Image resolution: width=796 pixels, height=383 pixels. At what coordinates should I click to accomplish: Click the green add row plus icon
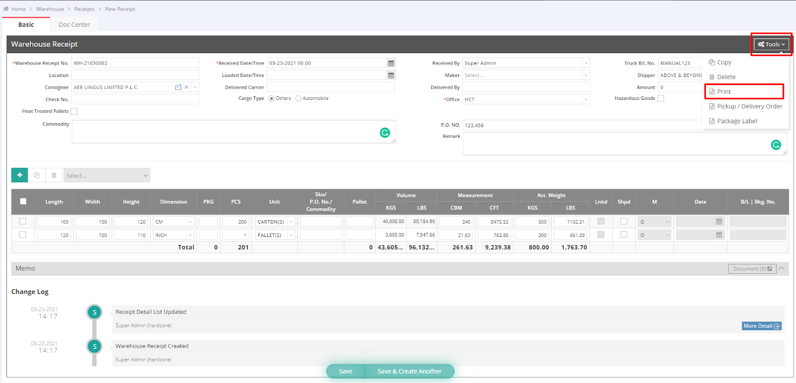[19, 175]
